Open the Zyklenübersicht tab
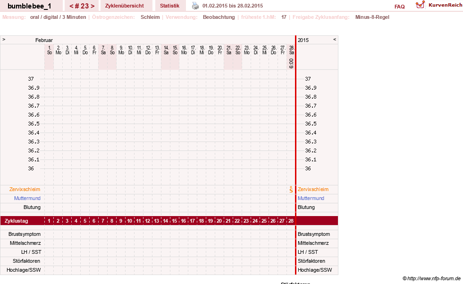Image resolution: width=463 pixels, height=284 pixels. coord(124,6)
